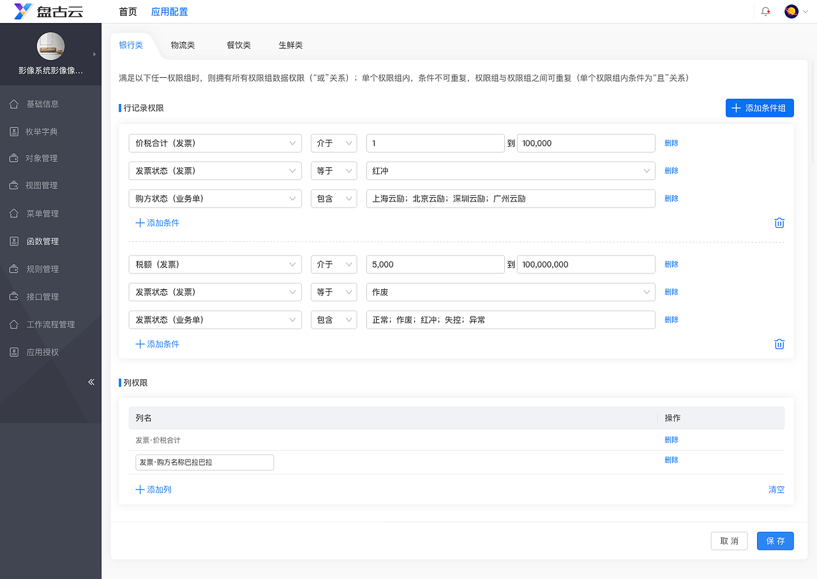Click 添加条件 in first condition group
This screenshot has height=579, width=817.
(x=158, y=223)
